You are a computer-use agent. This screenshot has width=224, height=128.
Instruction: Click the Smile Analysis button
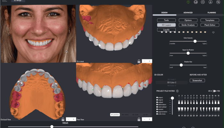(188, 25)
